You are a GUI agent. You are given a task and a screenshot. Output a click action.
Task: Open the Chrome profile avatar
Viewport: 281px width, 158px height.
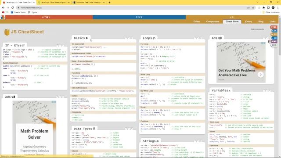tap(273, 7)
